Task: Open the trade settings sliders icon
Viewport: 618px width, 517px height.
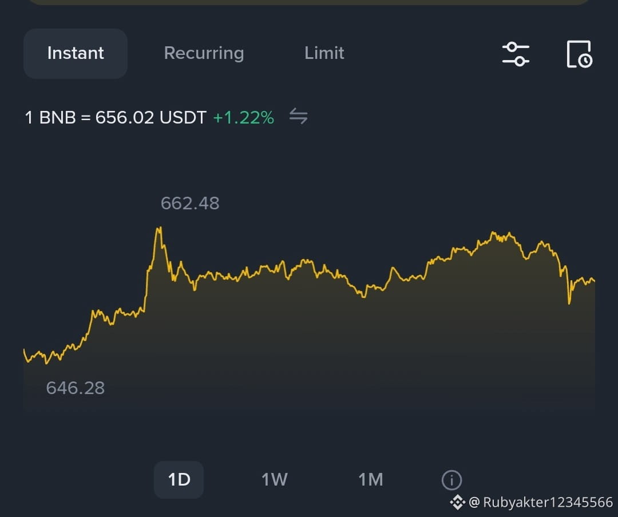Action: click(516, 54)
